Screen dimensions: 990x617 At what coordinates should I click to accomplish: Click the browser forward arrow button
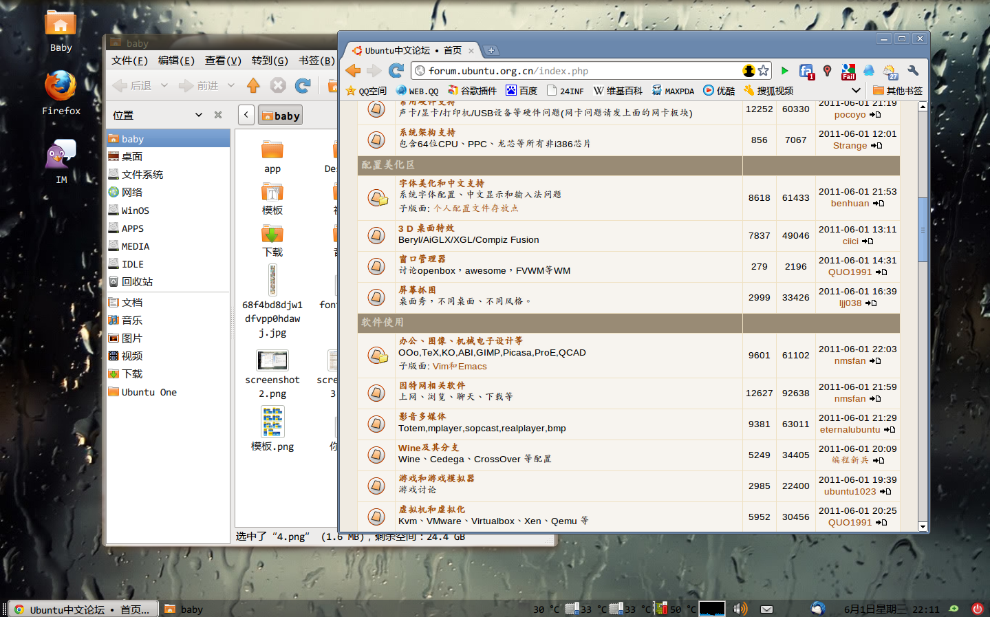pyautogui.click(x=374, y=71)
